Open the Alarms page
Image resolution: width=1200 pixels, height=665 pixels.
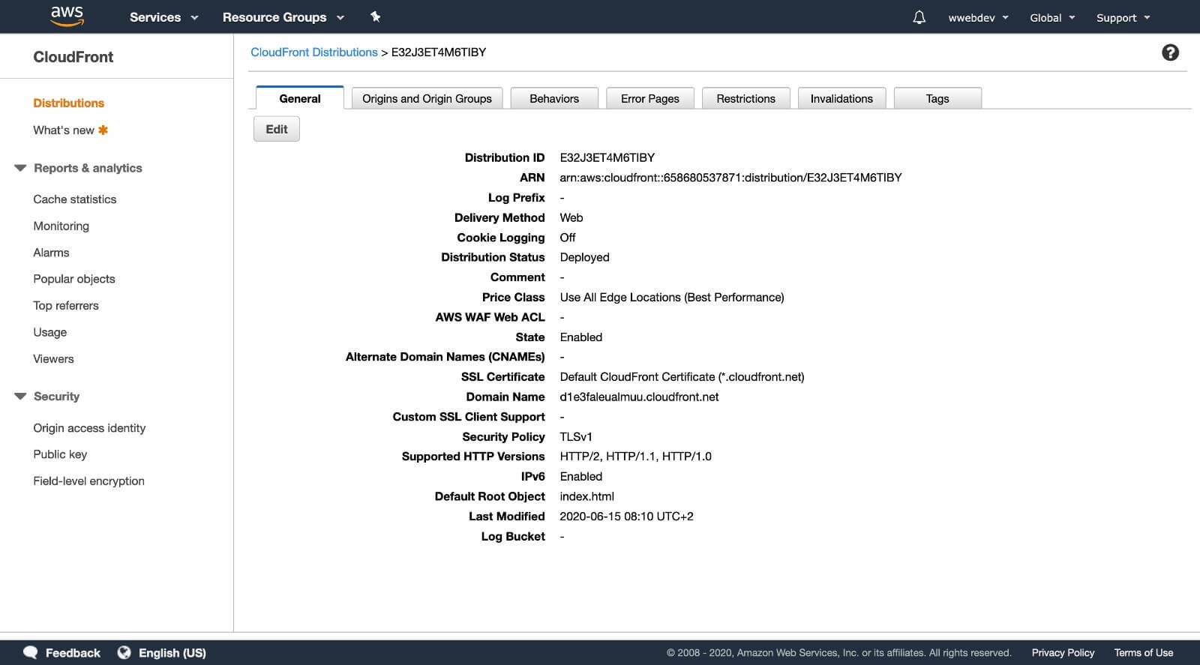coord(51,253)
